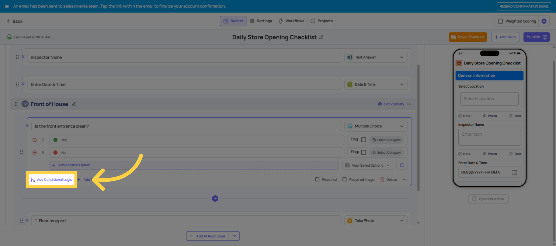Toggle Flag checkbox for Yes option
Screen dimensions: 556x246
pos(364,140)
